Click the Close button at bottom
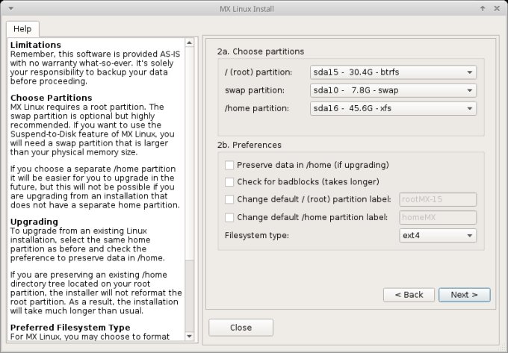508x353 pixels. (241, 328)
